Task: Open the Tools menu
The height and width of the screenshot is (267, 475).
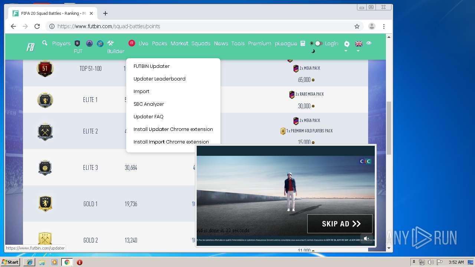Action: click(x=238, y=43)
